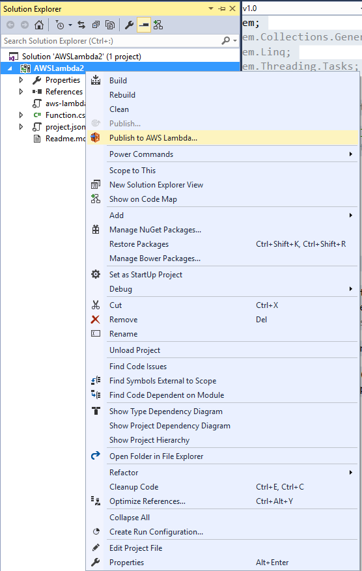Click the Create Run Configuration icon
This screenshot has height=571, width=362.
click(x=96, y=532)
